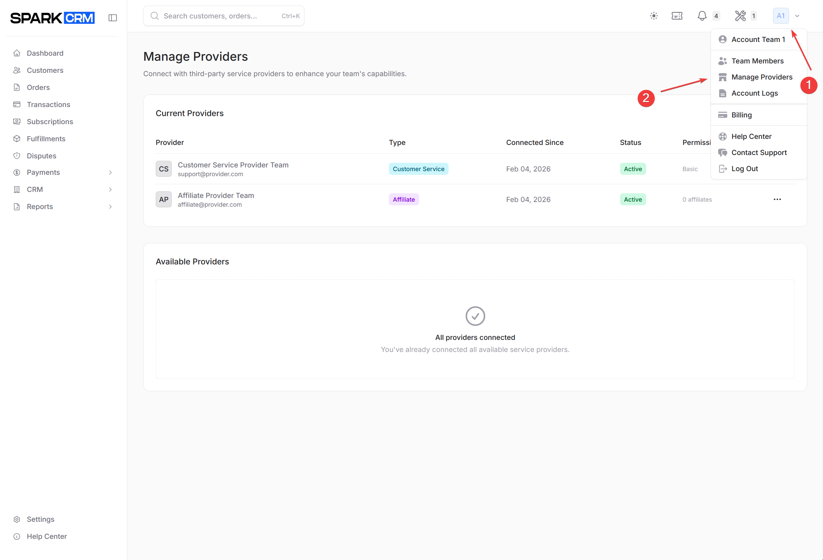
Task: Open the tools wrench icon in the header
Action: click(x=740, y=16)
